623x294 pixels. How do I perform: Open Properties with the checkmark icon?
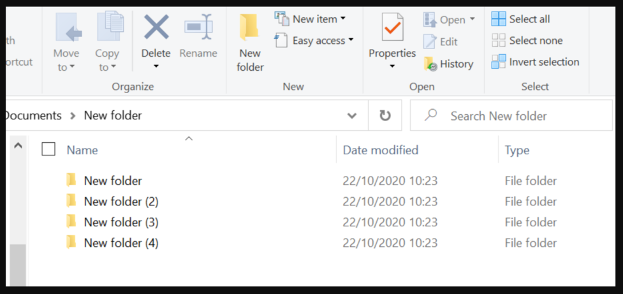pyautogui.click(x=392, y=27)
